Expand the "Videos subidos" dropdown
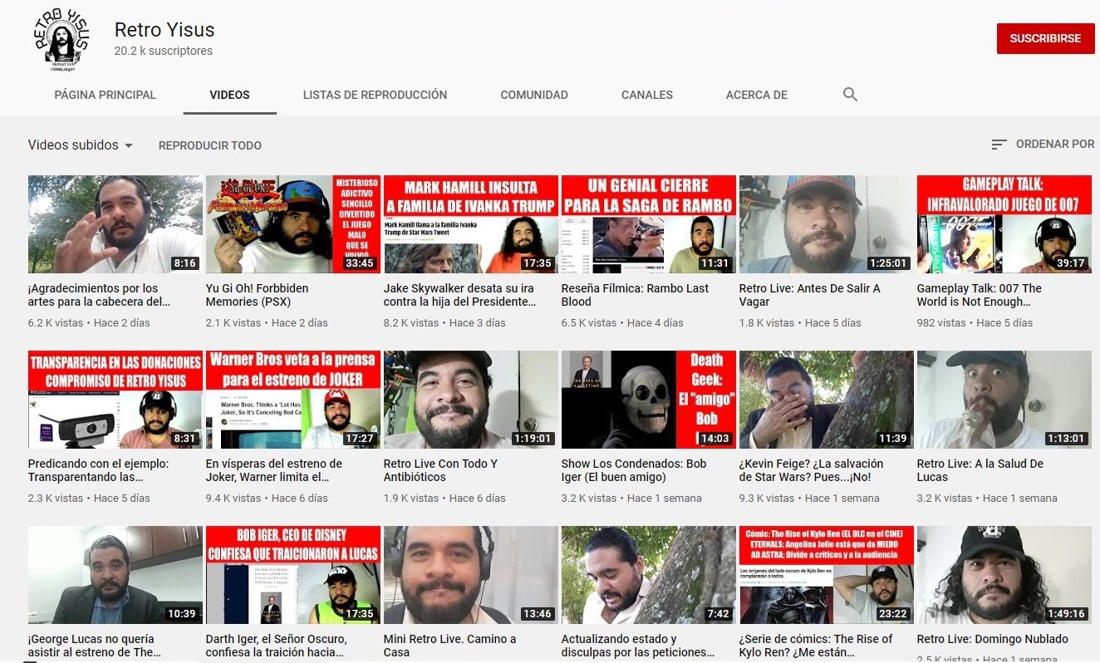The image size is (1100, 663). 80,145
